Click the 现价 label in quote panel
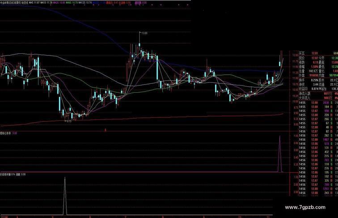This screenshot has height=218, width=338. pyautogui.click(x=302, y=58)
